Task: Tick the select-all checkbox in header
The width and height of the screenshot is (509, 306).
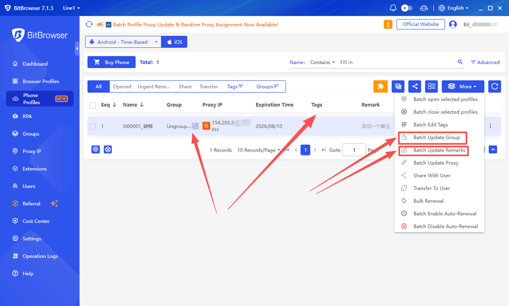Action: click(93, 105)
